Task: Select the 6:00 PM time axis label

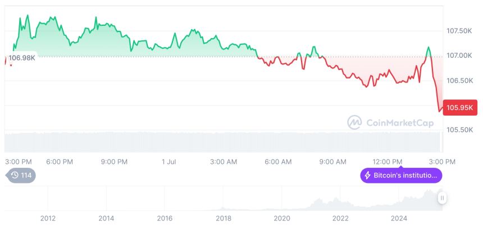Action: point(60,162)
